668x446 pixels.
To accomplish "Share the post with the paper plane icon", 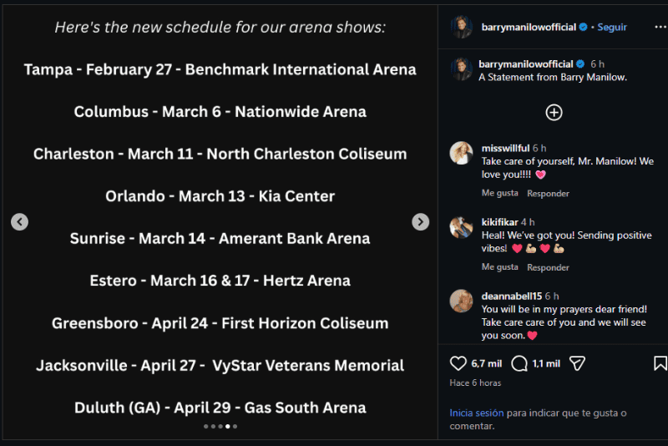I will click(576, 363).
